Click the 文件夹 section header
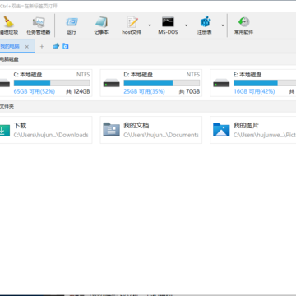Viewport: 296px width, 296px height. click(x=7, y=106)
